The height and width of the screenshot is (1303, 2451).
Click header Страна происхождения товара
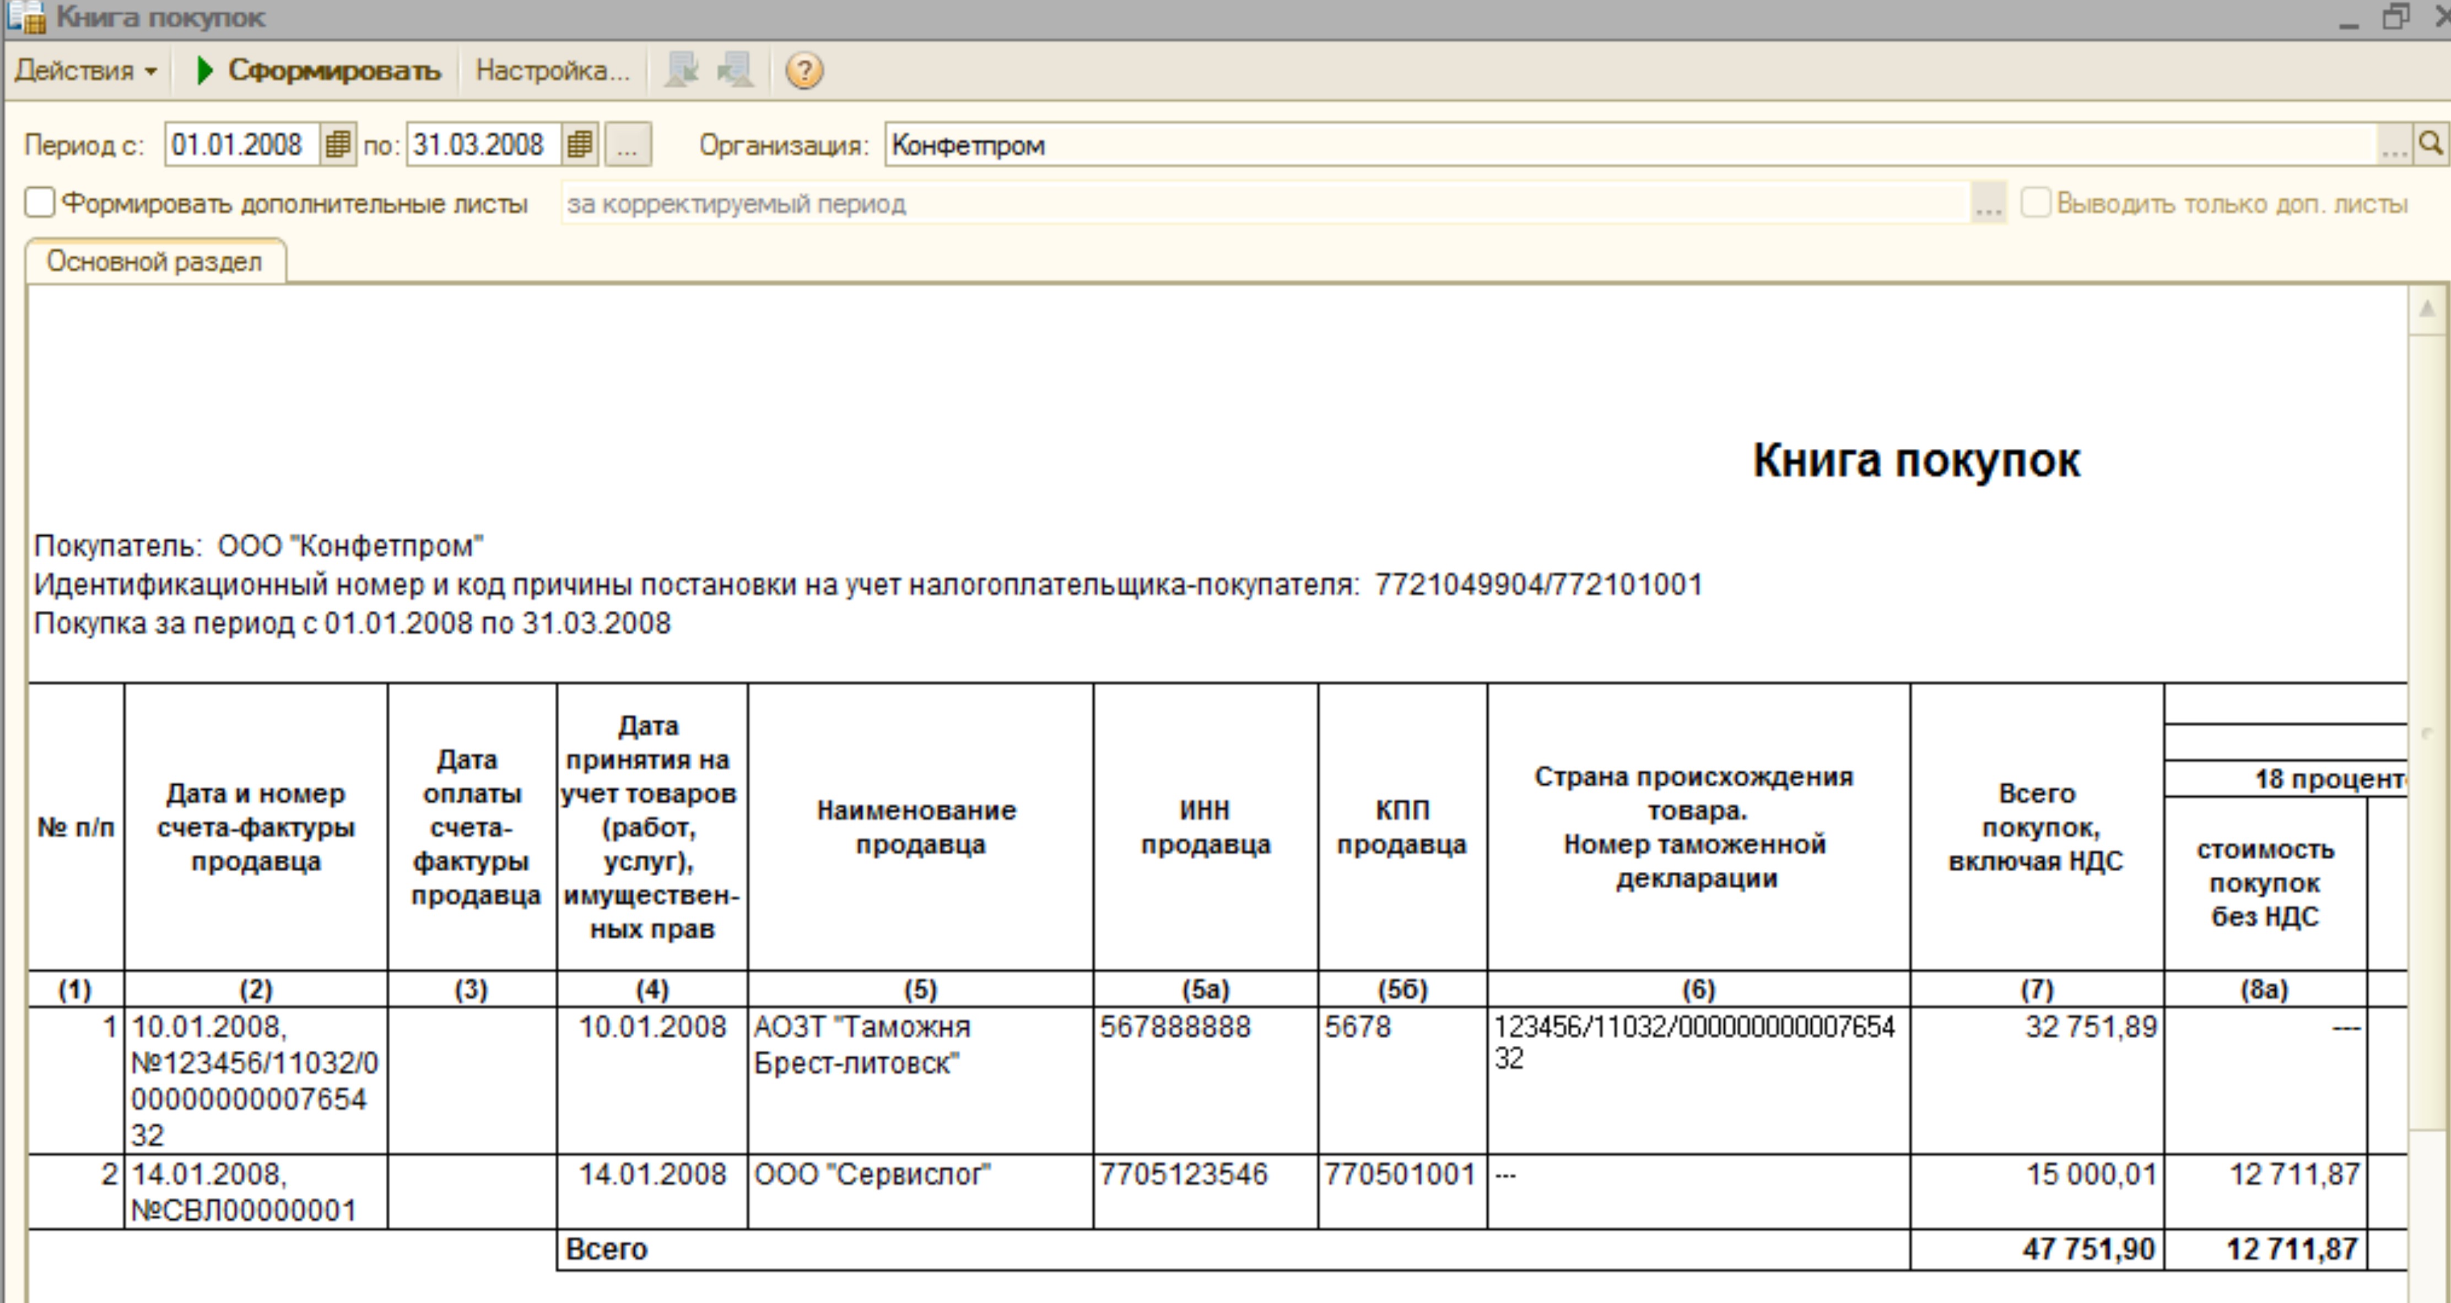(x=1698, y=827)
